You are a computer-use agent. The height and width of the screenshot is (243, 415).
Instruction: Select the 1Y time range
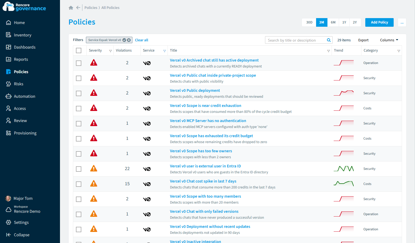click(344, 22)
